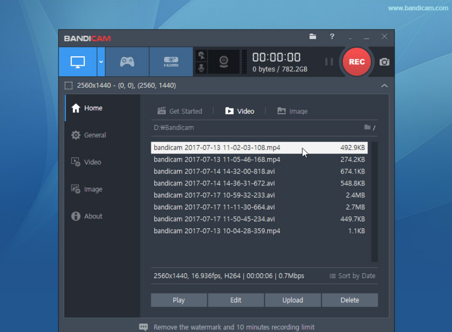The width and height of the screenshot is (452, 332).
Task: Click the folder icon beside D:\Bandicam path
Action: click(x=368, y=128)
